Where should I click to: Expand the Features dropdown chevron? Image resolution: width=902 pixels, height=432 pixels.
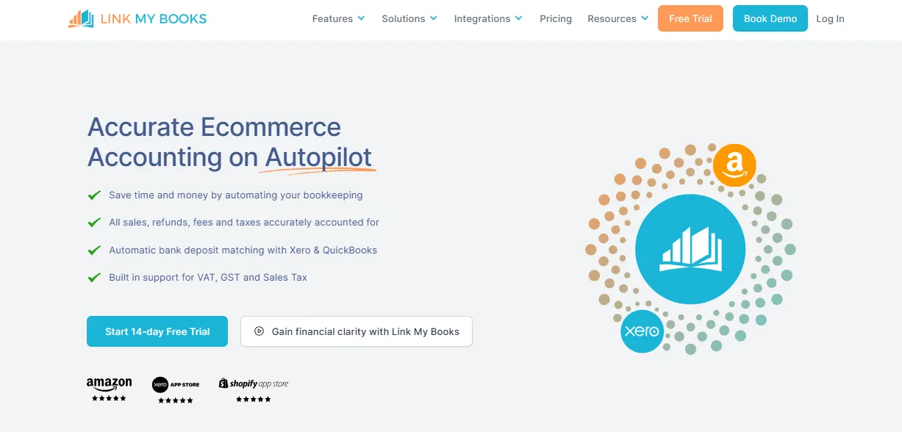(x=361, y=18)
